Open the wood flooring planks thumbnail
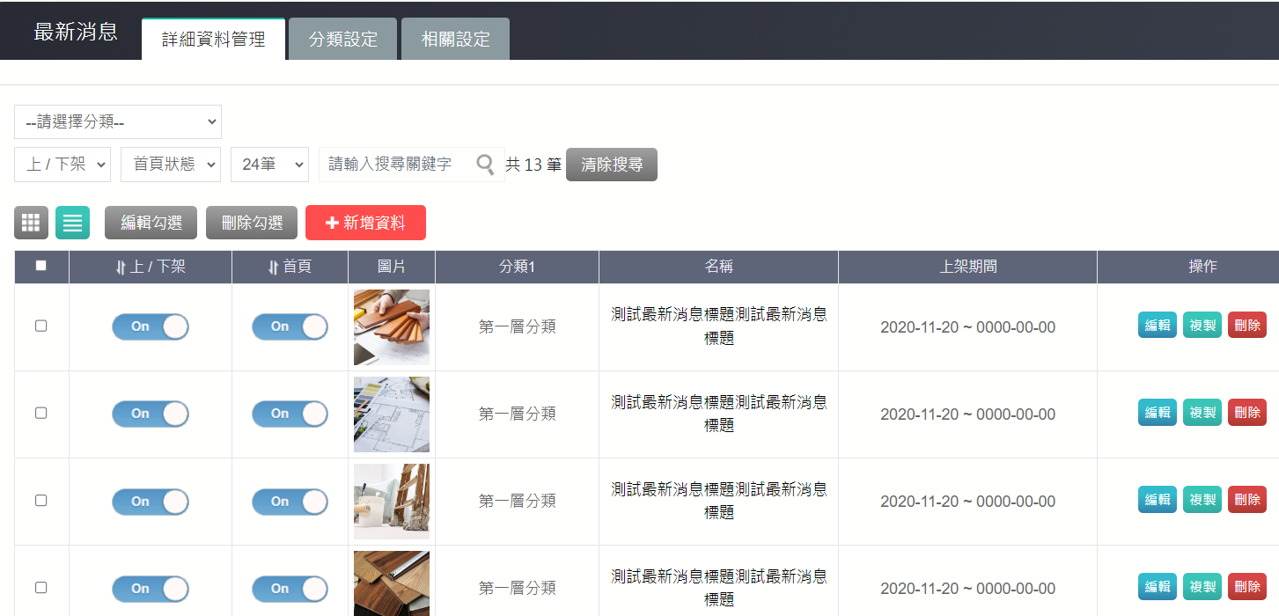The image size is (1279, 616). [392, 583]
